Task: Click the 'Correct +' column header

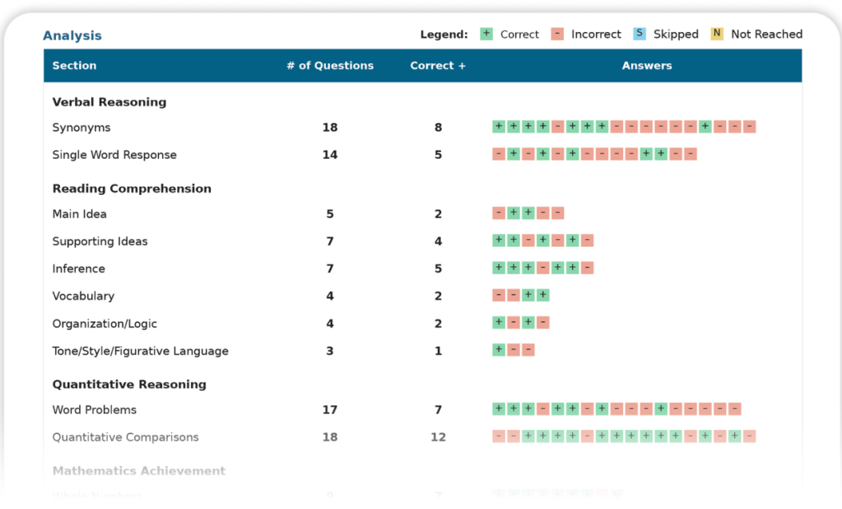Action: [438, 66]
